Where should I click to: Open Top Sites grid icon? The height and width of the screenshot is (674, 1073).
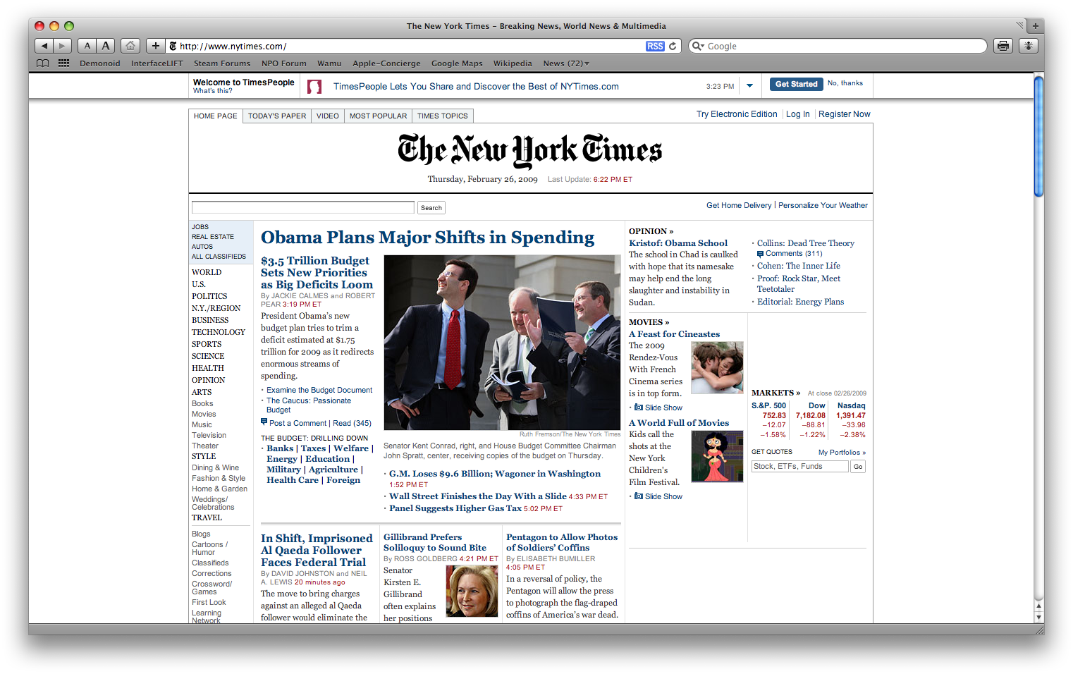pos(63,63)
